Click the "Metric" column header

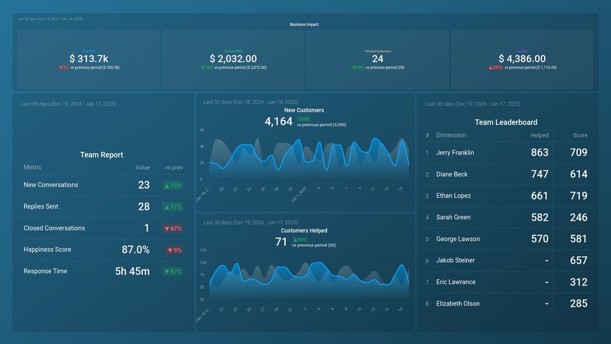[32, 167]
